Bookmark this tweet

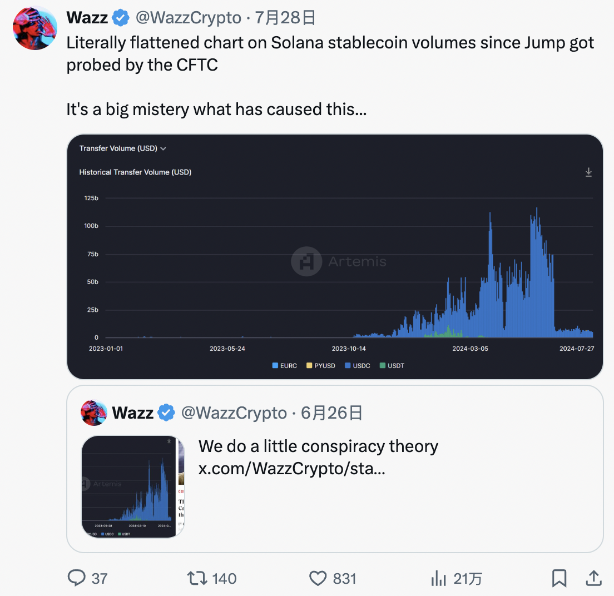(x=559, y=578)
